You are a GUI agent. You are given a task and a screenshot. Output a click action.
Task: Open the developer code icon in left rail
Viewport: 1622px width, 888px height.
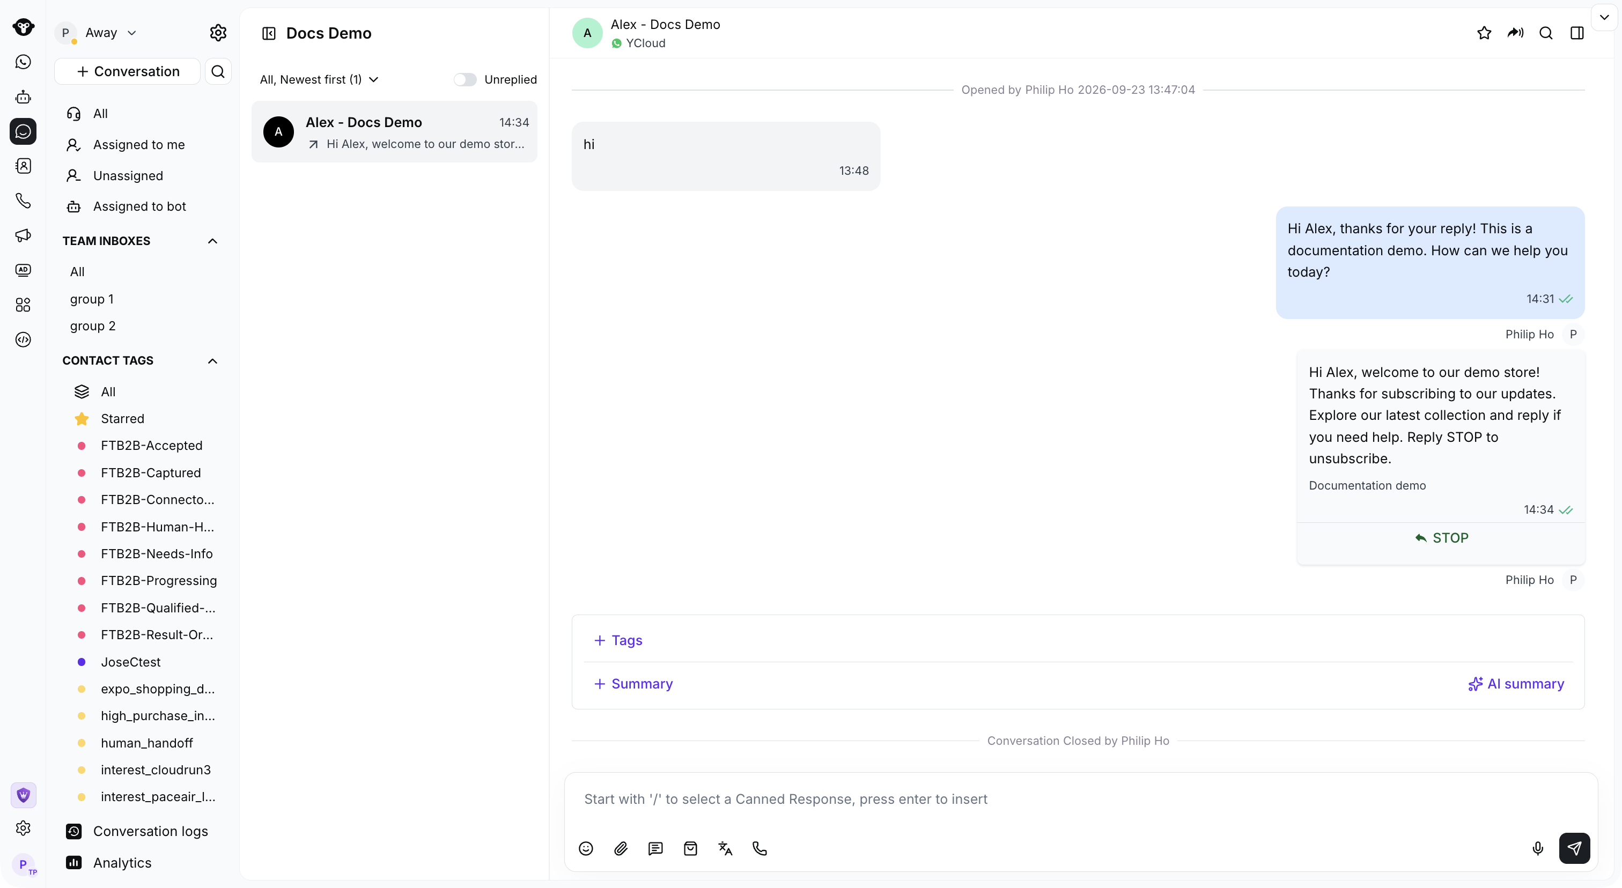point(23,339)
